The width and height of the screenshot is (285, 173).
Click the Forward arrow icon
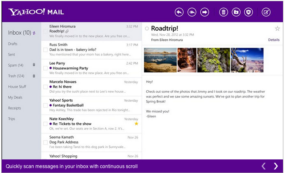pos(205,12)
